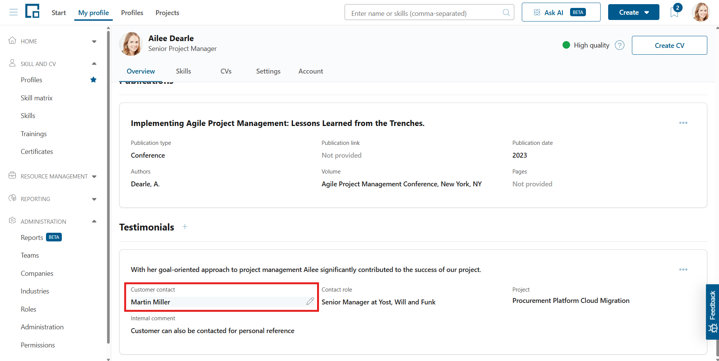Open Trainings in sidebar
This screenshot has width=719, height=361.
[34, 134]
